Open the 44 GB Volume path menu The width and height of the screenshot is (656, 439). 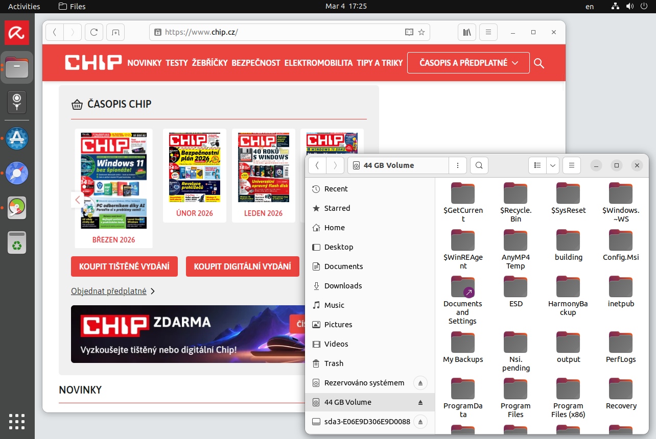(x=458, y=165)
